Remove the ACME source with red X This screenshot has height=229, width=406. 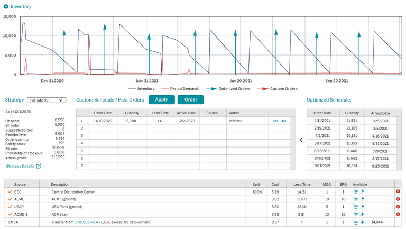tap(398, 199)
